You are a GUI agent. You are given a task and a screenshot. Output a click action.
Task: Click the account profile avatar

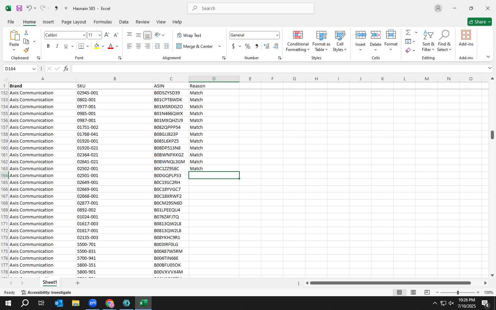pyautogui.click(x=438, y=8)
